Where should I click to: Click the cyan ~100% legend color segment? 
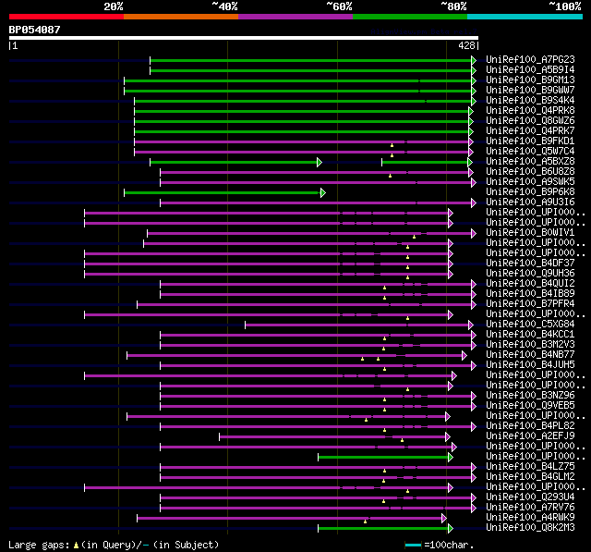coord(525,17)
